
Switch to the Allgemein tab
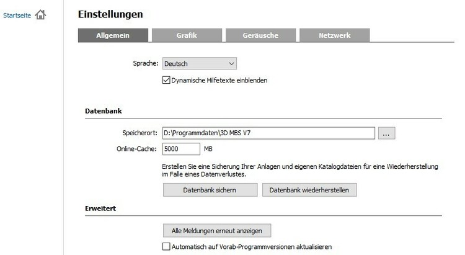[113, 35]
